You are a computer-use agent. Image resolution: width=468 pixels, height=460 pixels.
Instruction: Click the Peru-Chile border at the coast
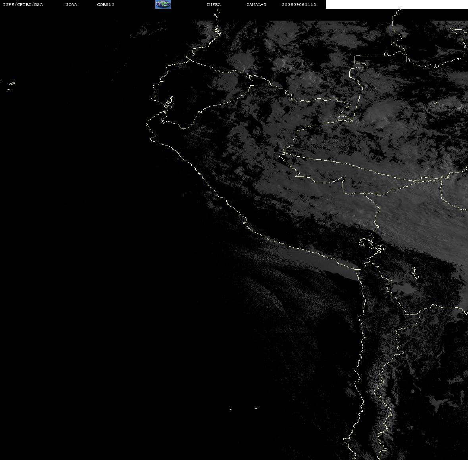coord(358,269)
